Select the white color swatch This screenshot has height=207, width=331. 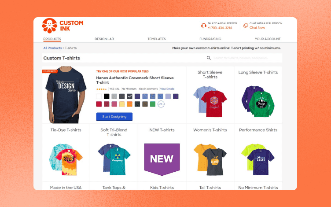coord(99,96)
